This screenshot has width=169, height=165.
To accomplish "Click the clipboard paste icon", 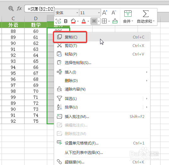I will pyautogui.click(x=59, y=54).
